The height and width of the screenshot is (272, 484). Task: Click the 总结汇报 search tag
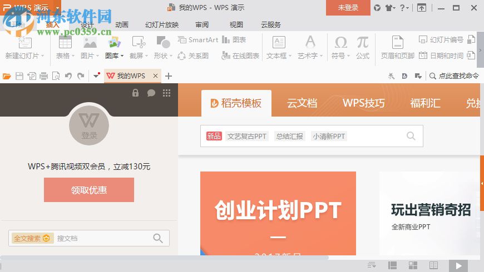click(x=289, y=136)
